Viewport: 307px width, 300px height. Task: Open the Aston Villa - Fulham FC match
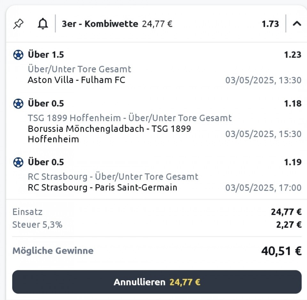click(76, 80)
